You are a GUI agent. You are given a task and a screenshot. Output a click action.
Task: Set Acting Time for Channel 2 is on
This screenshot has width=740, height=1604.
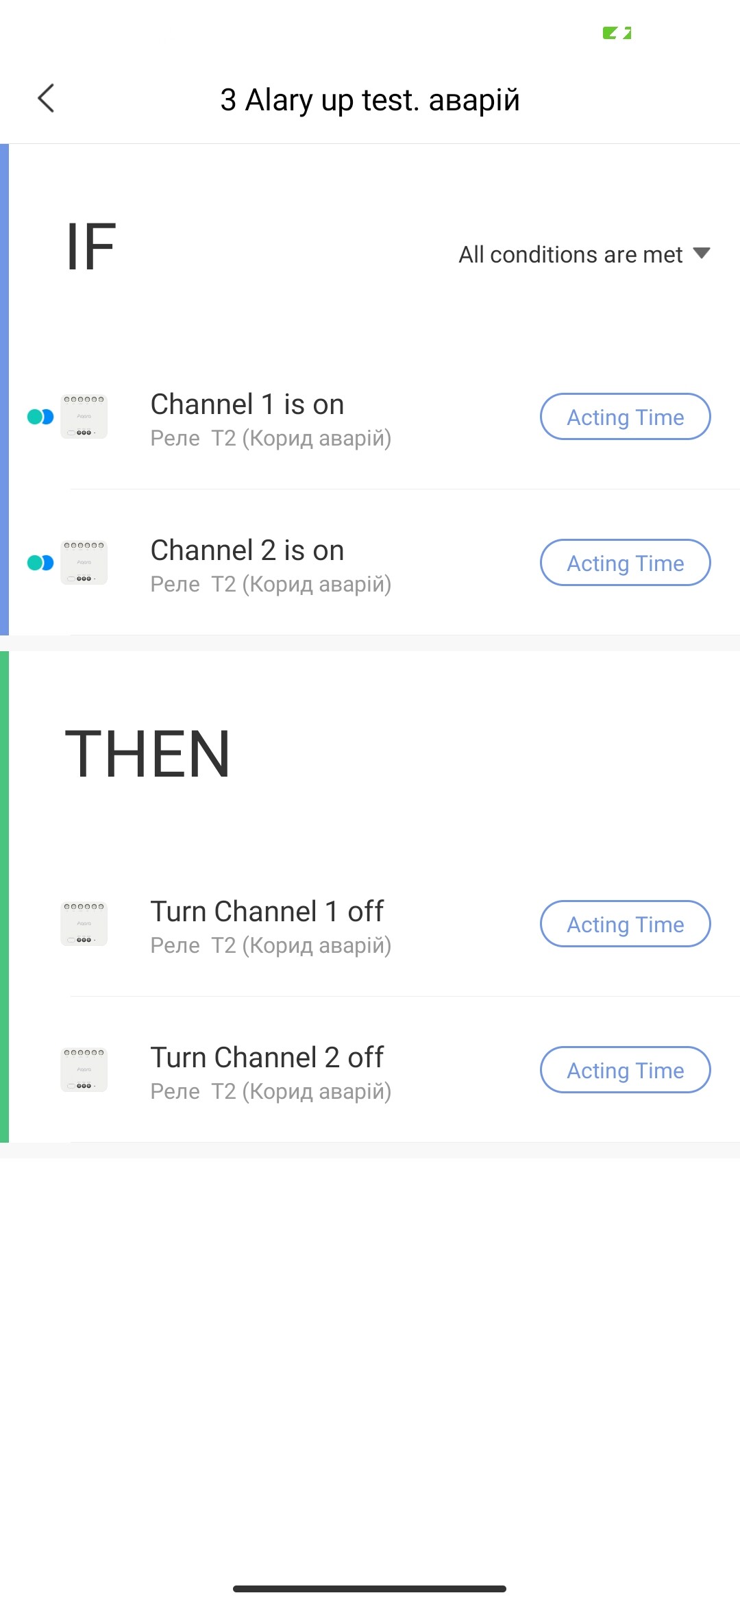click(x=625, y=563)
